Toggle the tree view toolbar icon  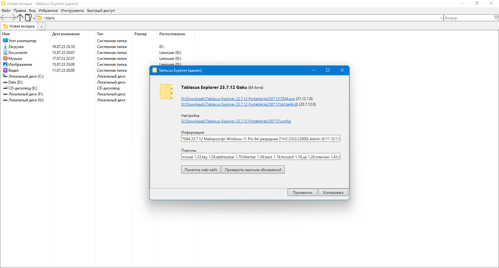pyautogui.click(x=28, y=18)
